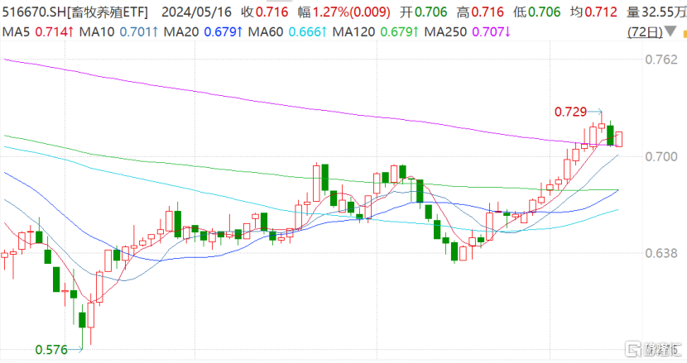
Task: Click the 0.576 low price marker
Action: click(51, 350)
